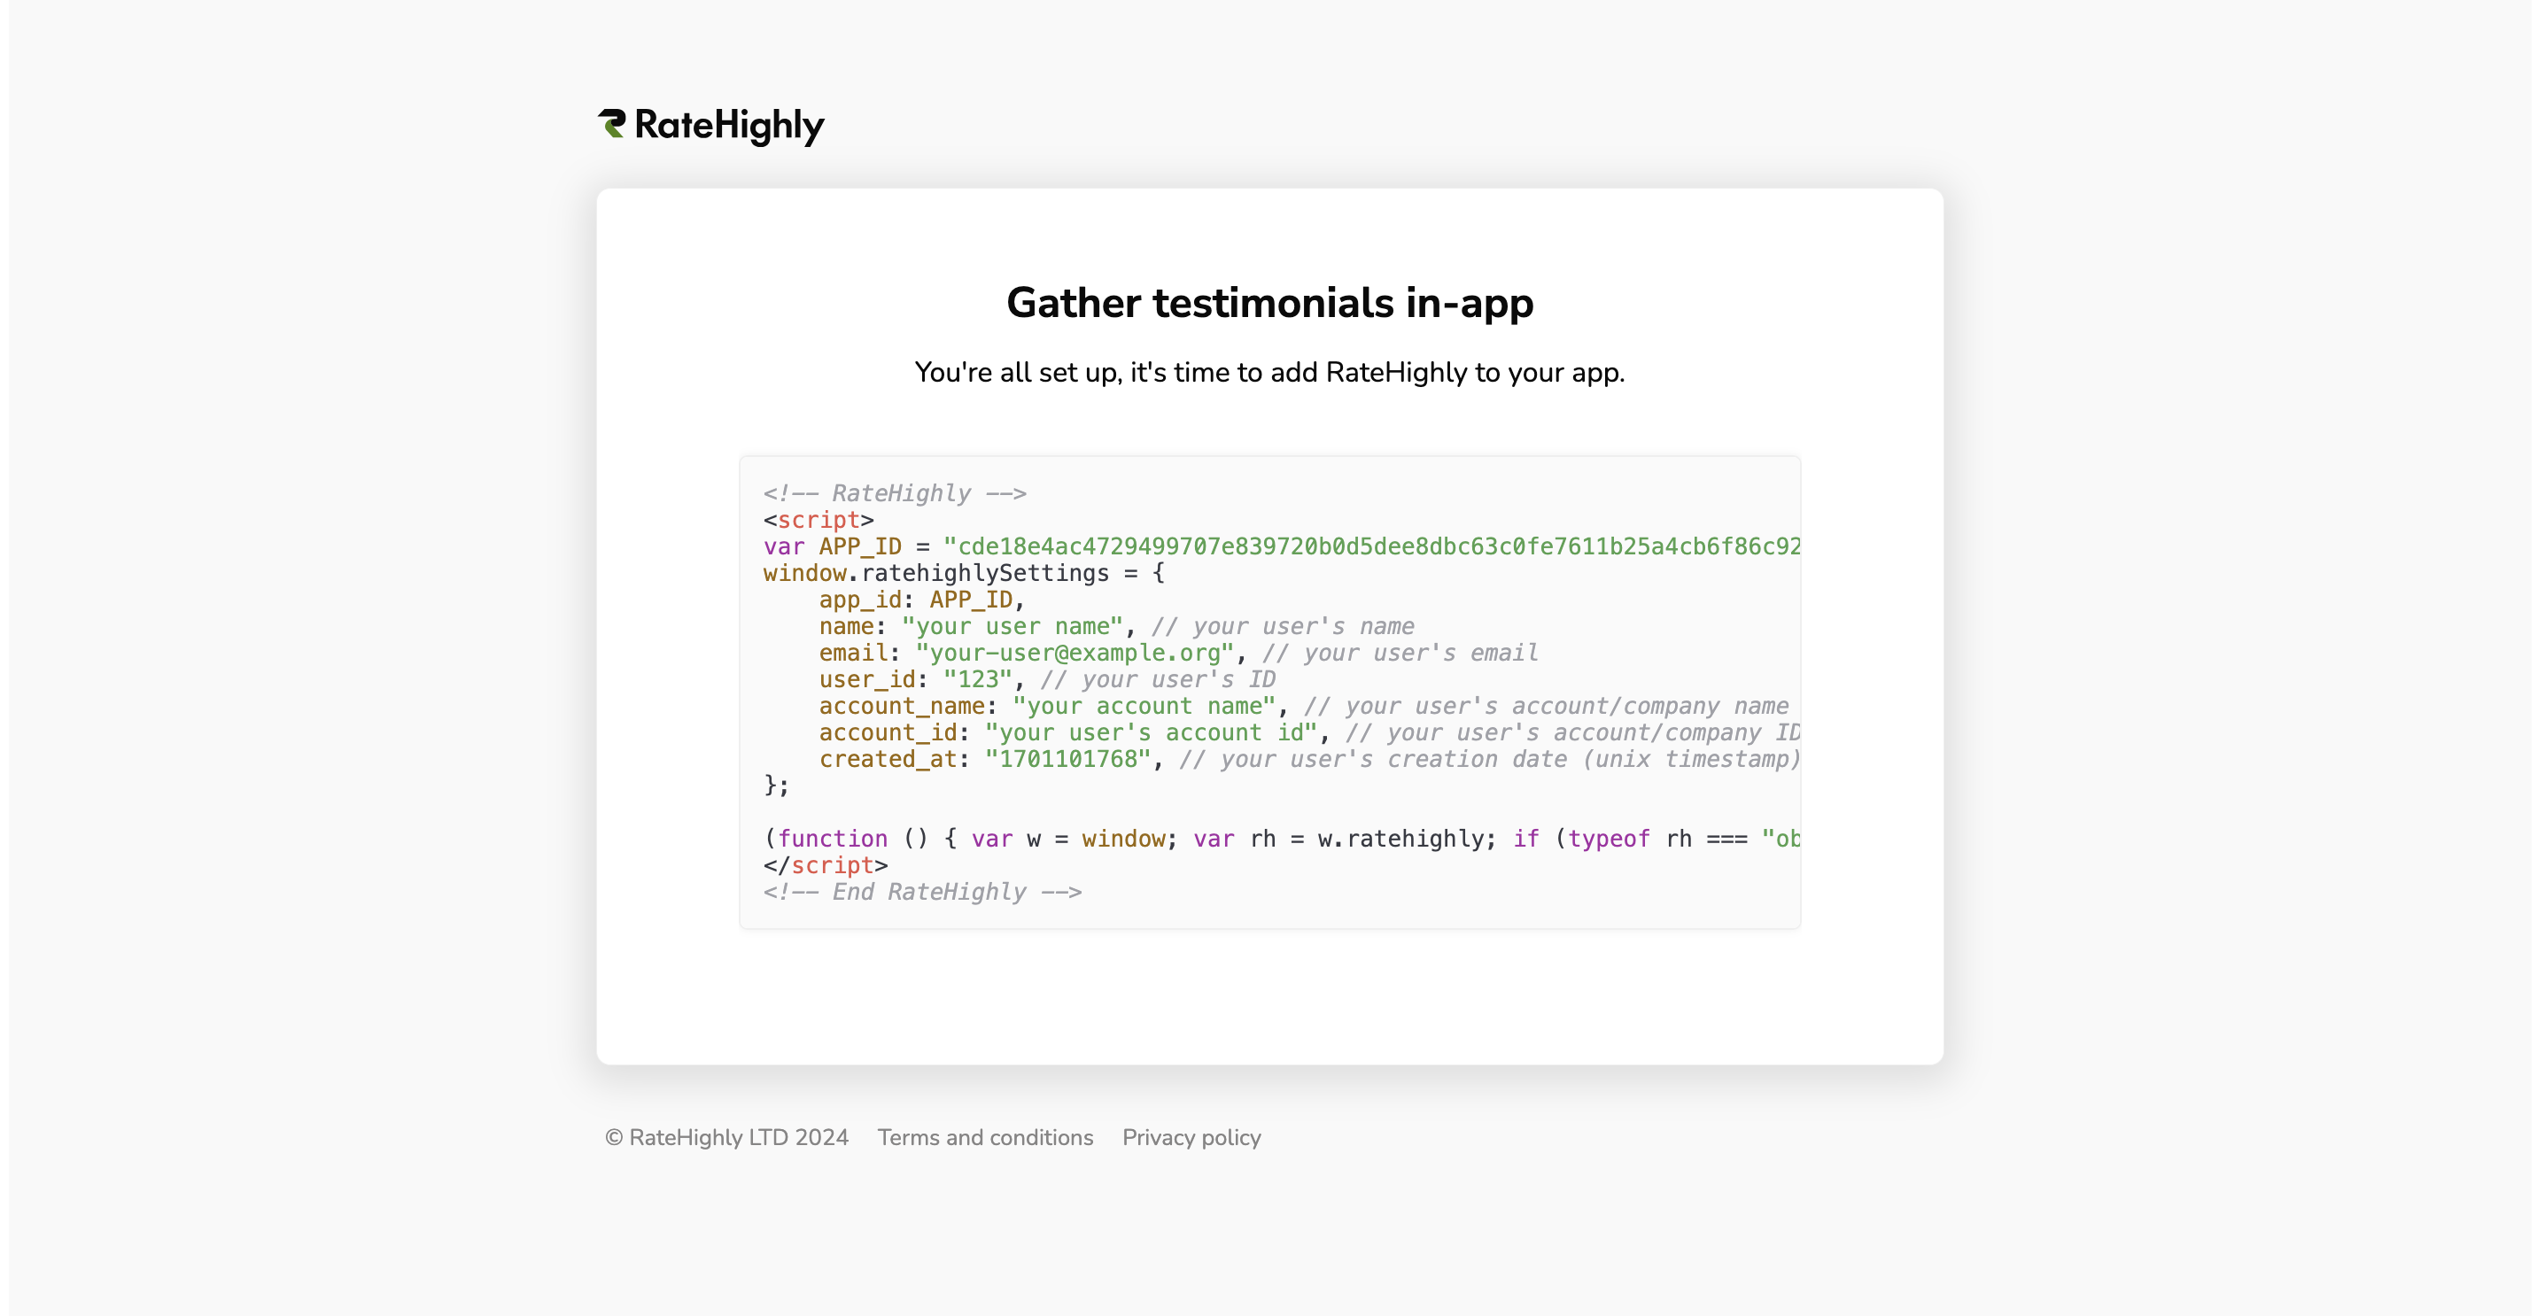Click the window.ratehighlySettings line
The image size is (2537, 1316).
(963, 573)
